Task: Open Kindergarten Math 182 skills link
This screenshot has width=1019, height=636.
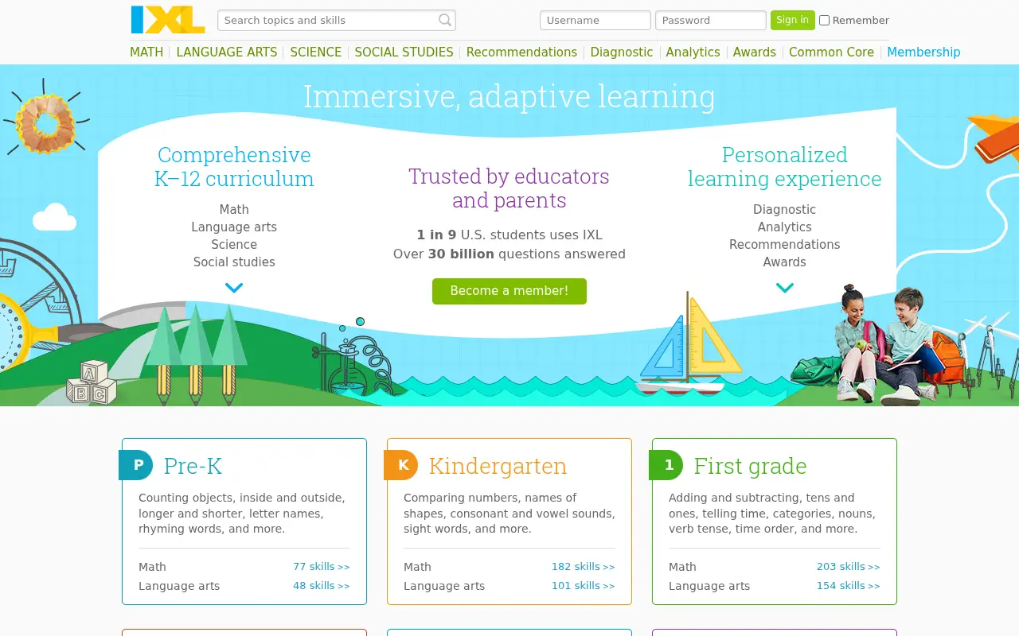Action: 584,567
